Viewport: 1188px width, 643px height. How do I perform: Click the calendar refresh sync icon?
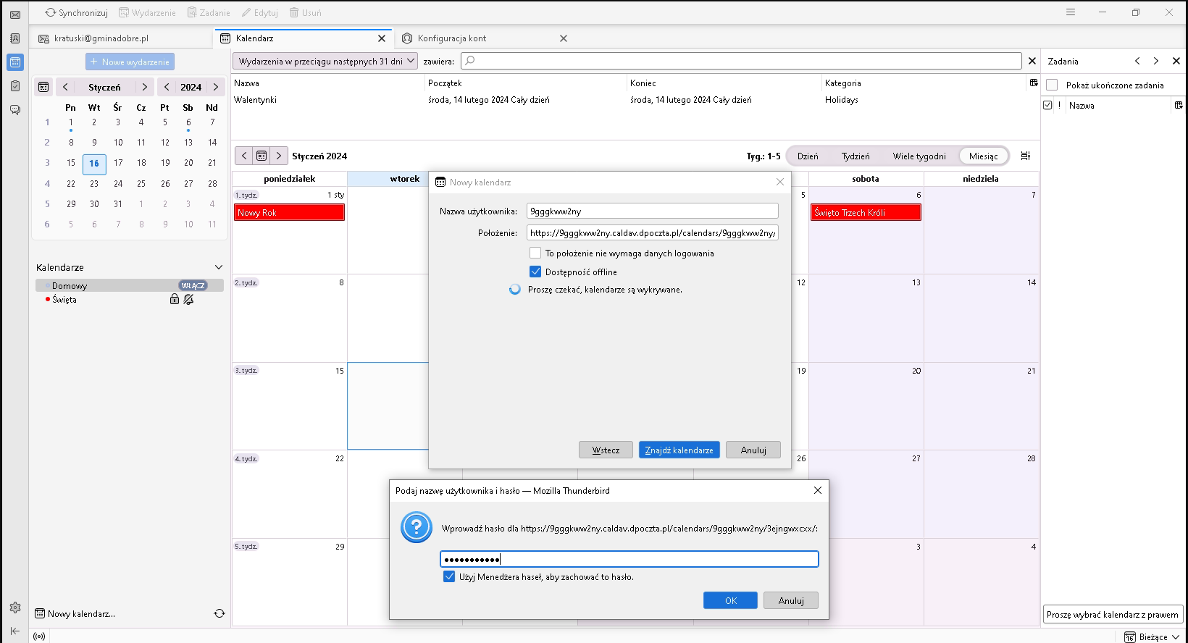point(219,613)
